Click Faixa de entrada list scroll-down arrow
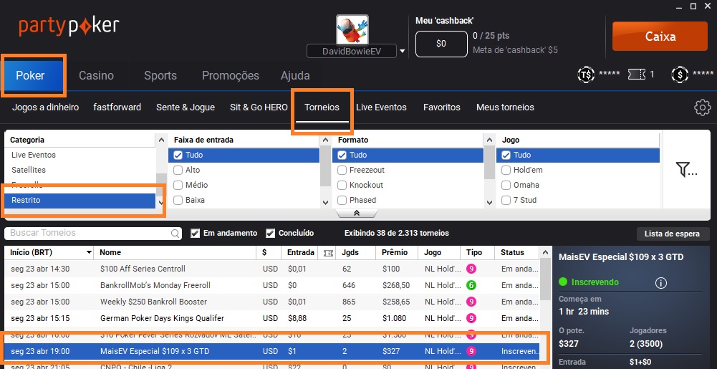The width and height of the screenshot is (717, 369). (325, 202)
